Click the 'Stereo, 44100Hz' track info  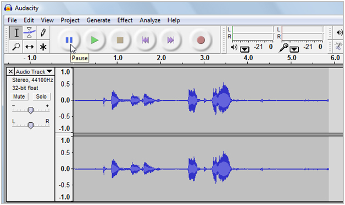[32, 80]
